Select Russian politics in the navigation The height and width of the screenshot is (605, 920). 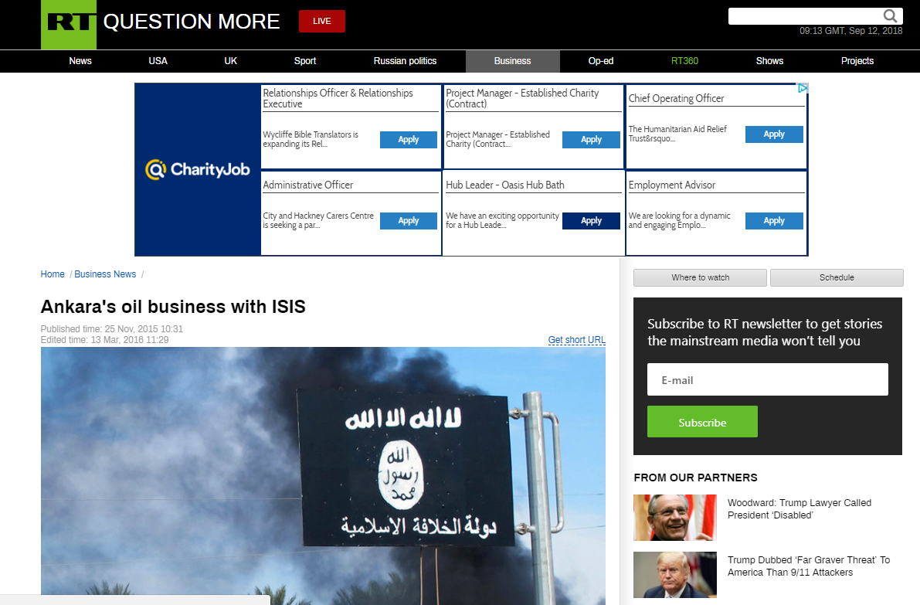click(x=405, y=61)
